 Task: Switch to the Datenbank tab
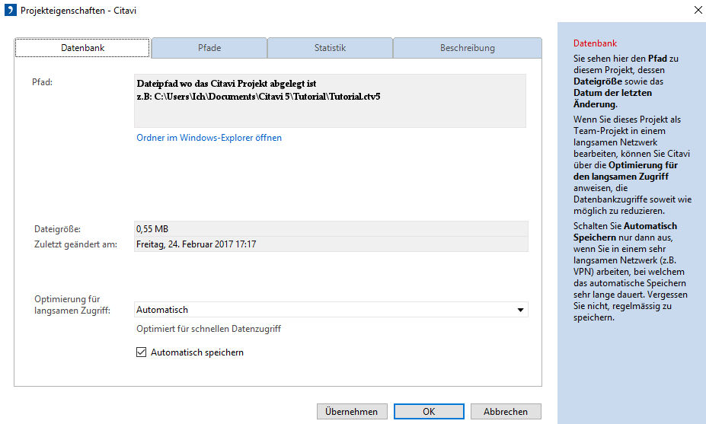point(82,48)
